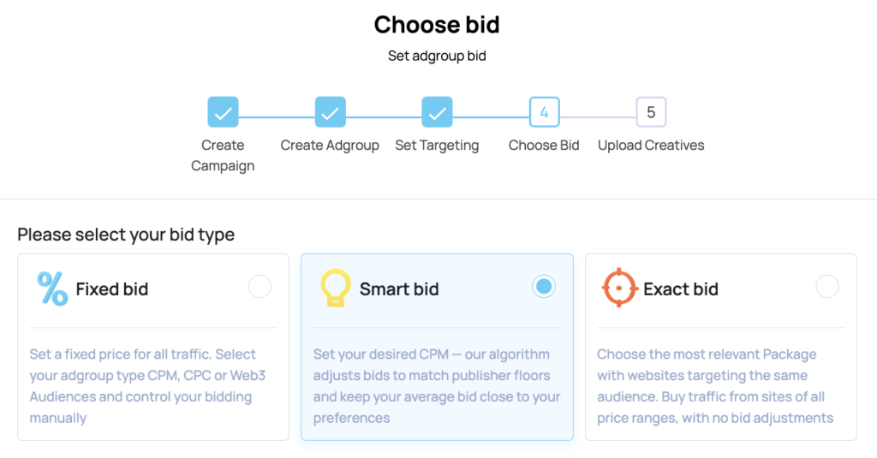Viewport: 877px width, 458px height.
Task: Click the Create Campaign completed checkmark step
Action: (x=223, y=112)
